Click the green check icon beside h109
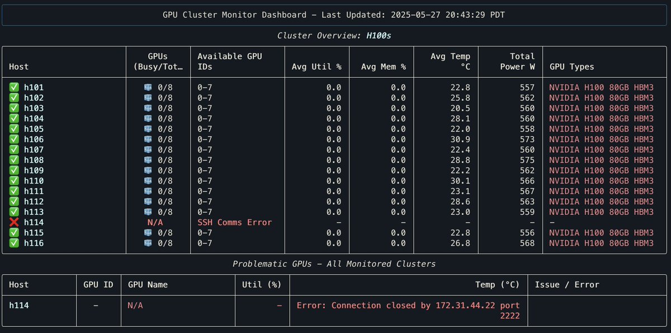The image size is (671, 333). (x=13, y=171)
